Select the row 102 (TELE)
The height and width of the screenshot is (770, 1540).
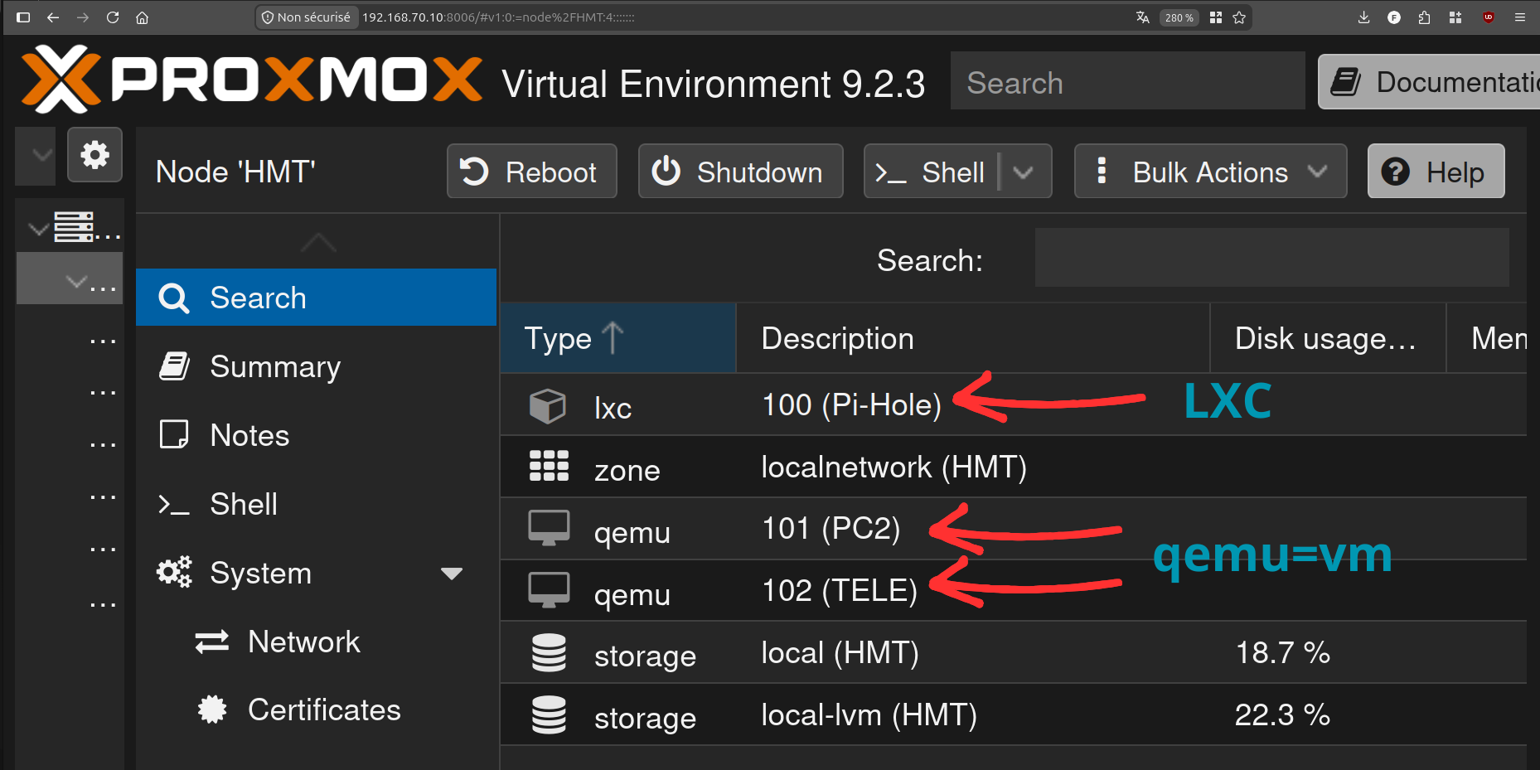click(1013, 591)
